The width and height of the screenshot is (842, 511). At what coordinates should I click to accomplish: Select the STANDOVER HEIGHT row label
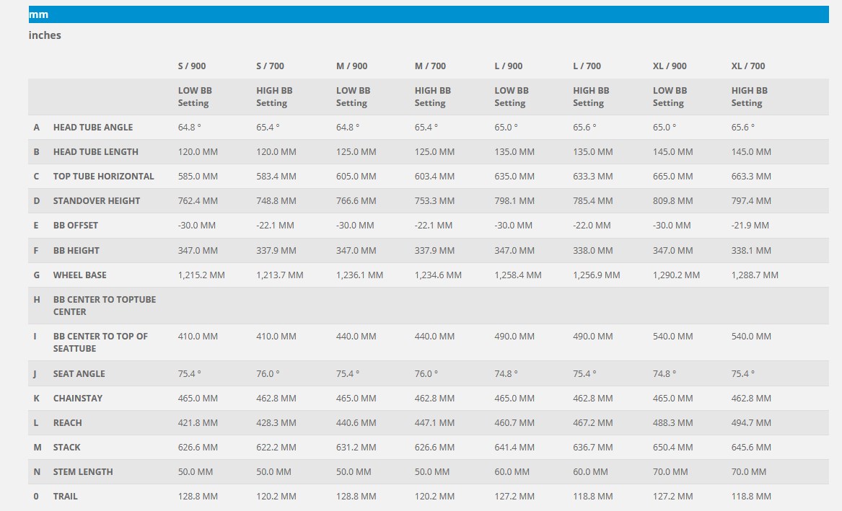(97, 200)
